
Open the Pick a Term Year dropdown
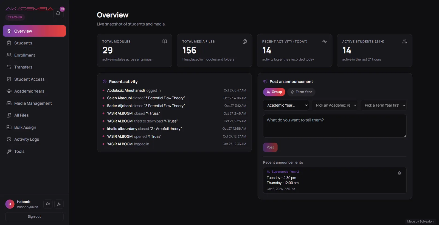click(384, 105)
